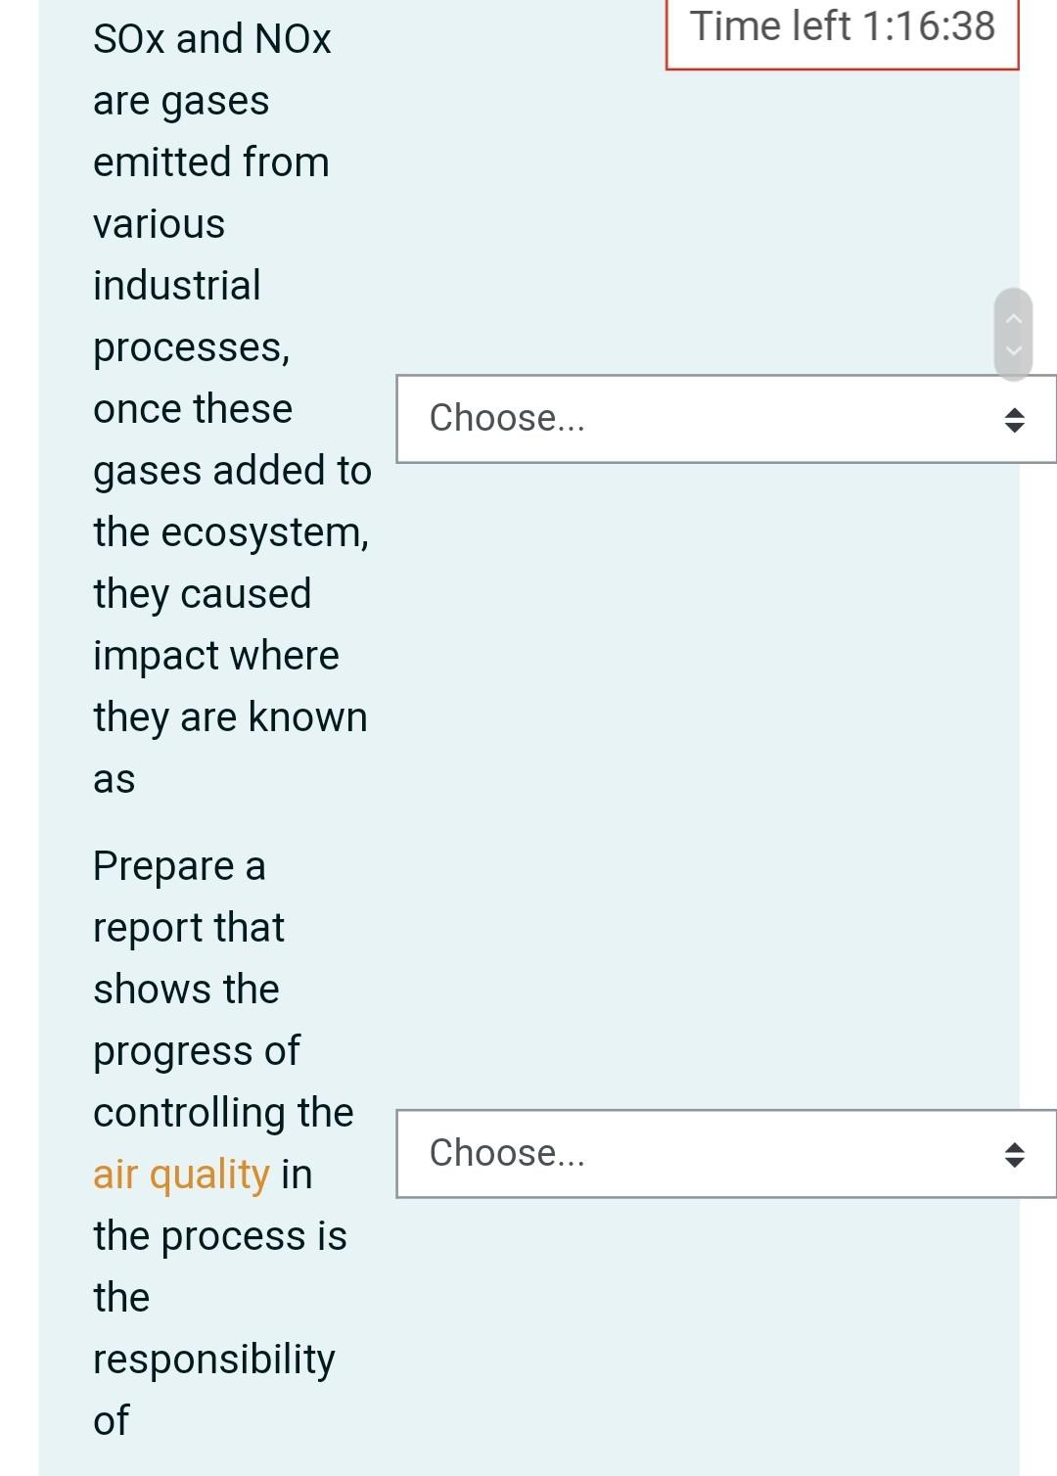Open the Choose dropdown for the SOx and NOx question
The width and height of the screenshot is (1057, 1476).
tap(724, 419)
